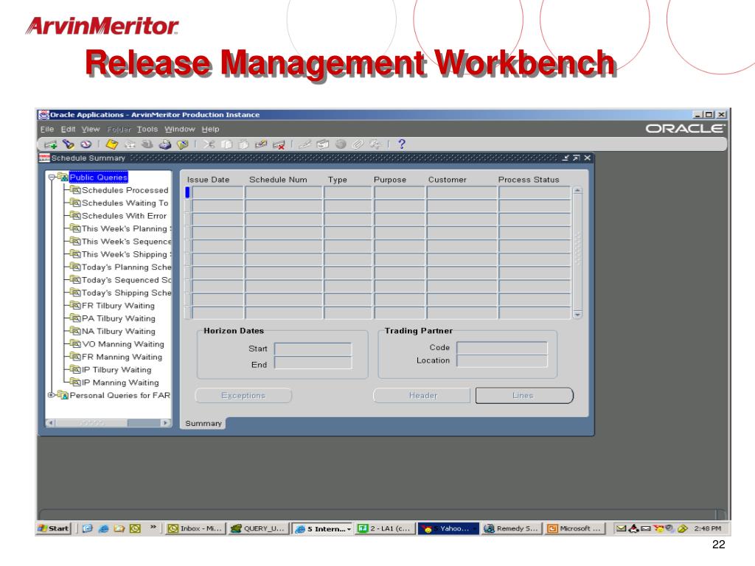This screenshot has width=755, height=566.
Task: Click the Window Help question mark icon
Action: point(402,144)
